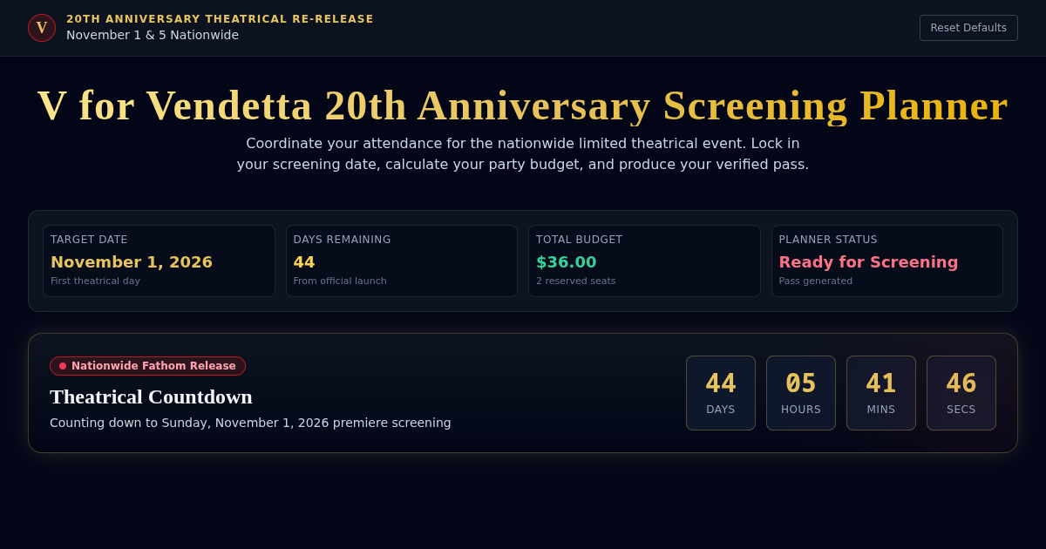Click the November 1 & 5 Nationwide subtitle
Image resolution: width=1046 pixels, height=549 pixels.
click(x=153, y=35)
